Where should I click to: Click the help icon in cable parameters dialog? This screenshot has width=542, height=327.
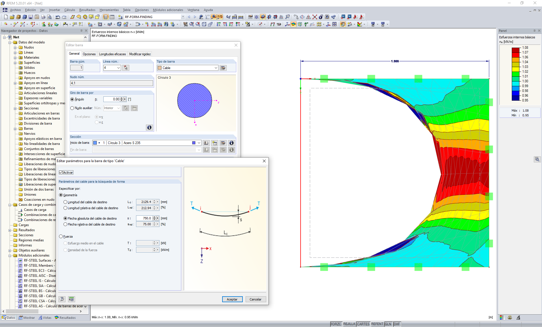point(62,299)
